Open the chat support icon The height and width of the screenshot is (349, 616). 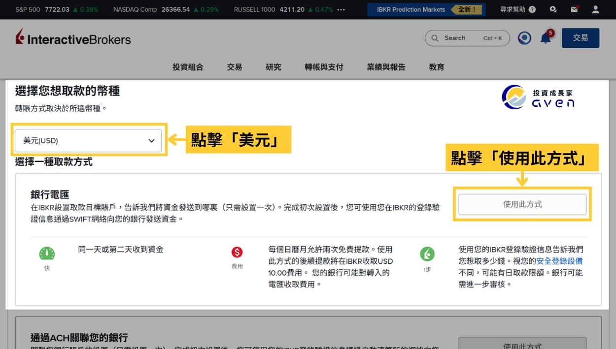[x=553, y=9]
